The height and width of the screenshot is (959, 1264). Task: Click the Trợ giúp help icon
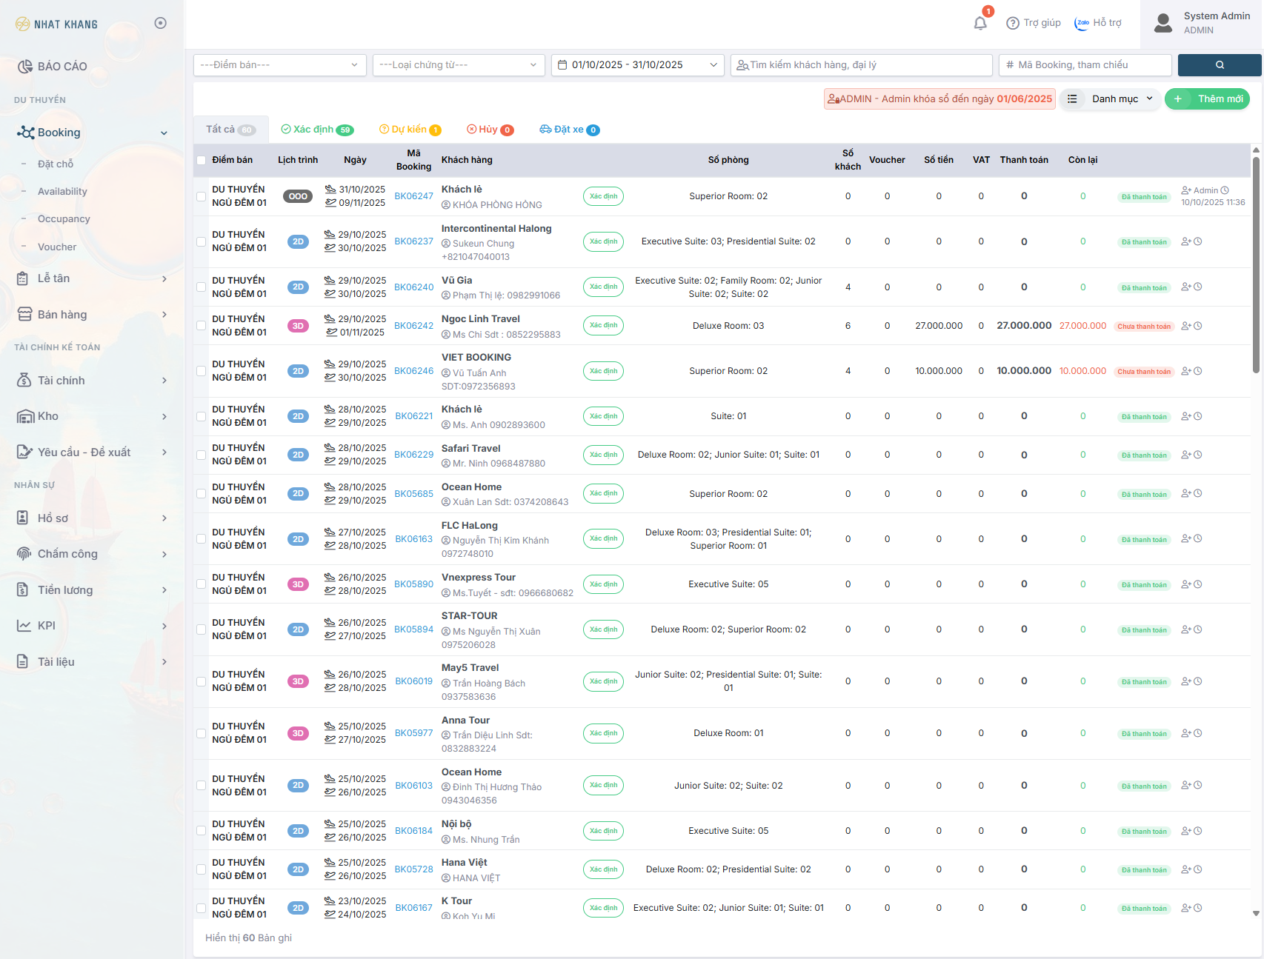click(x=1012, y=23)
